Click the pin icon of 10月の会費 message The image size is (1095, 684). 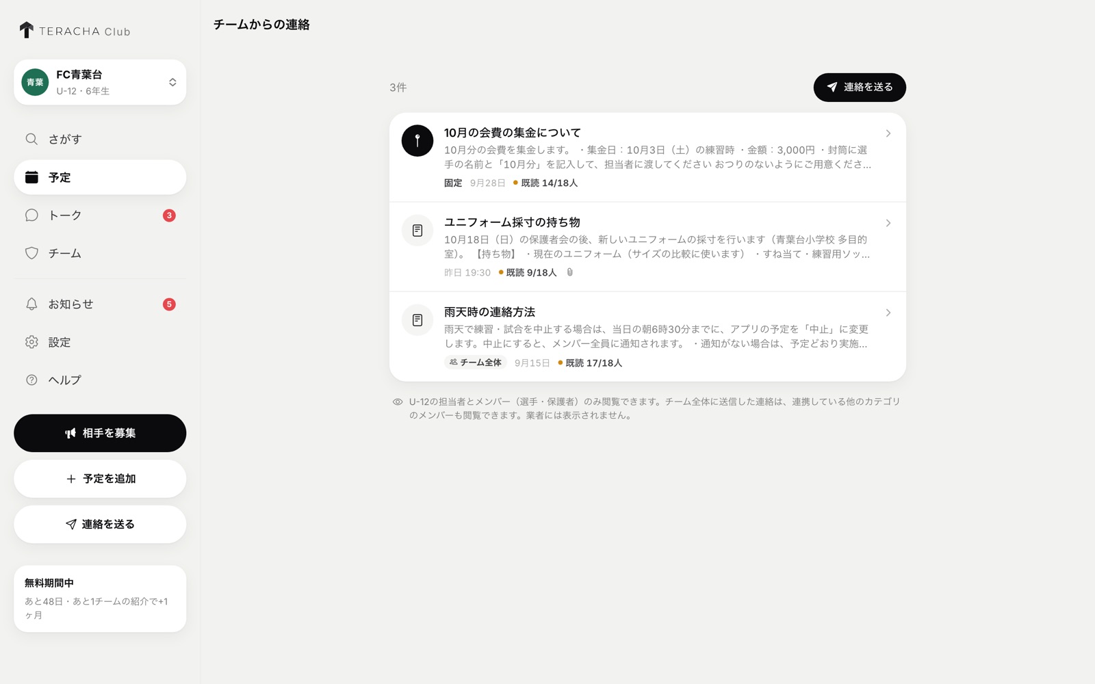point(417,141)
